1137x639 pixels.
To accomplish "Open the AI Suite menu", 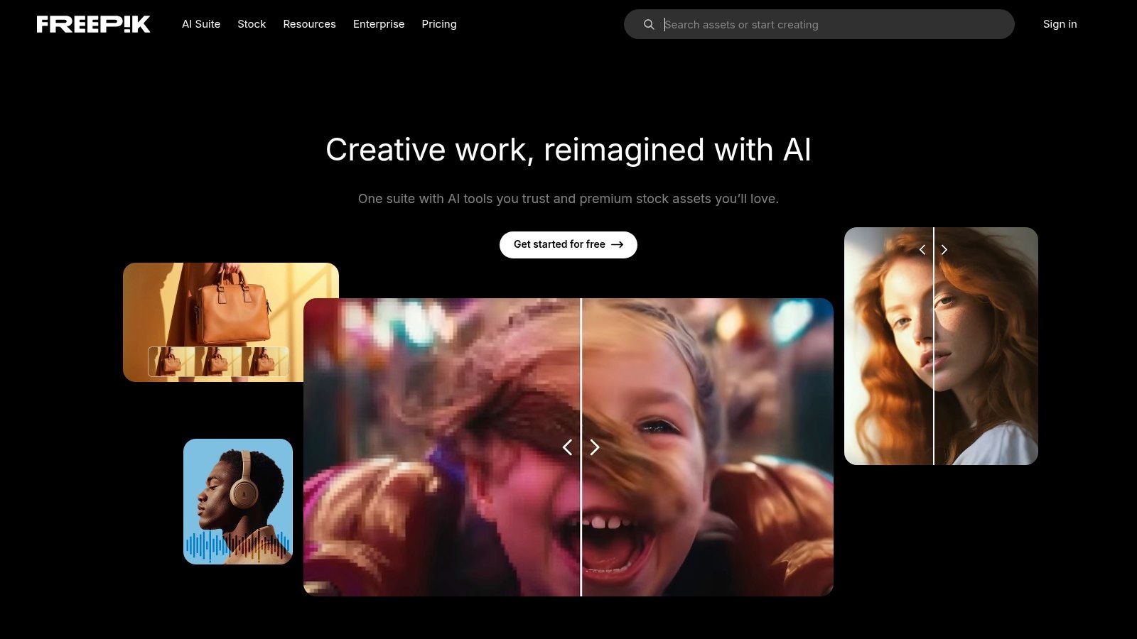I will (201, 24).
